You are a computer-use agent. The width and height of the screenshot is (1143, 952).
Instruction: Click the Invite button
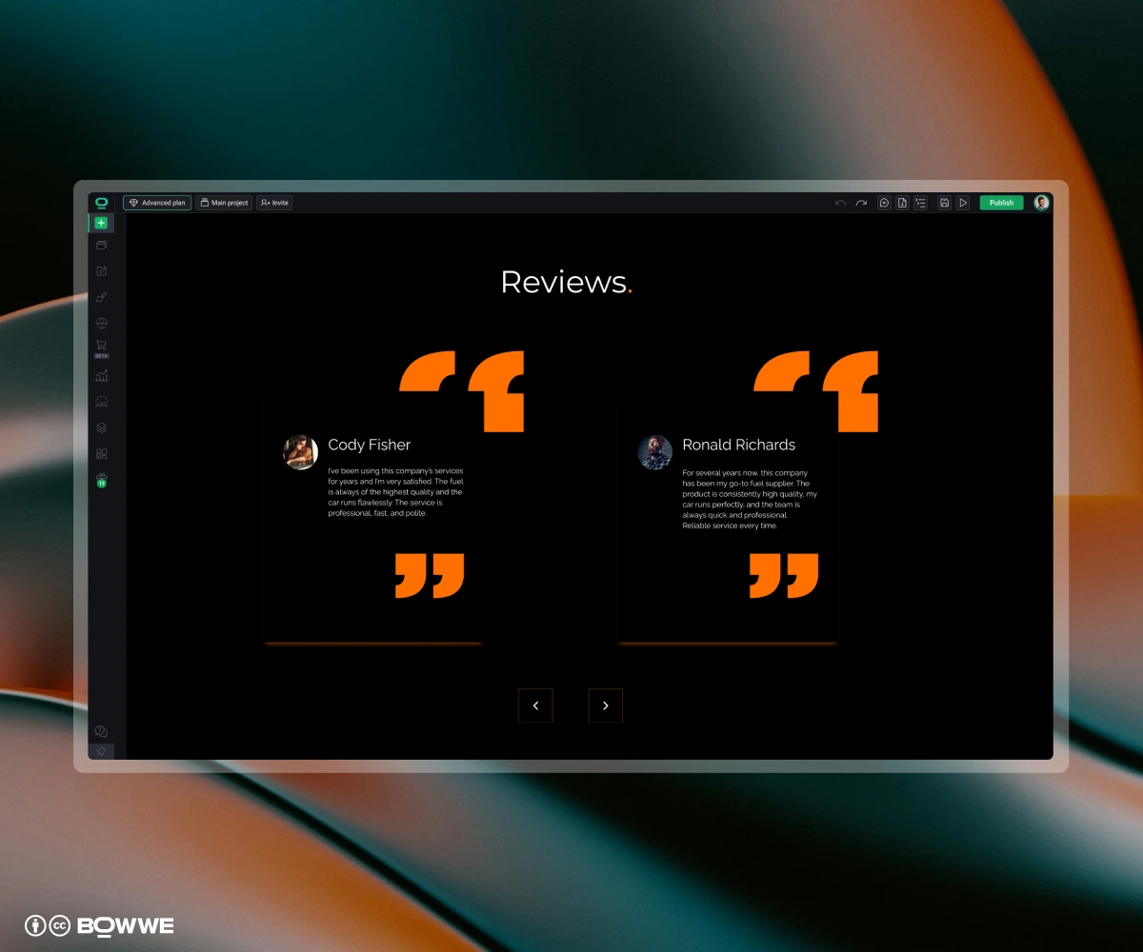coord(274,203)
